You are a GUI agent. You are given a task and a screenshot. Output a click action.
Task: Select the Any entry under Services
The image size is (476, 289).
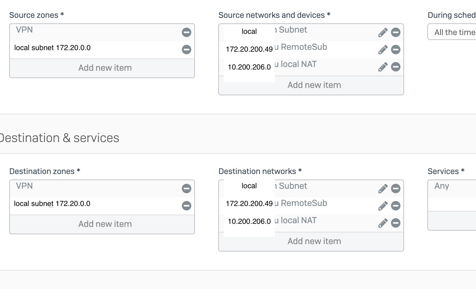tap(442, 186)
